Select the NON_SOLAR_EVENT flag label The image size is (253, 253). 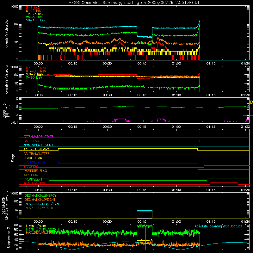[38, 145]
